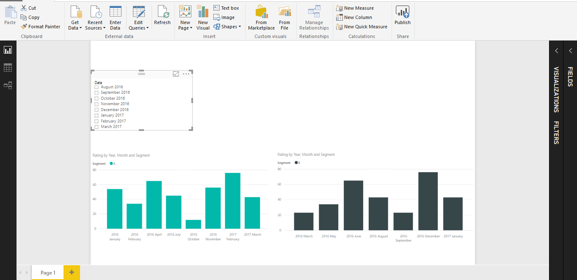The image size is (577, 280).
Task: Select the Page 1 tab
Action: [x=48, y=273]
